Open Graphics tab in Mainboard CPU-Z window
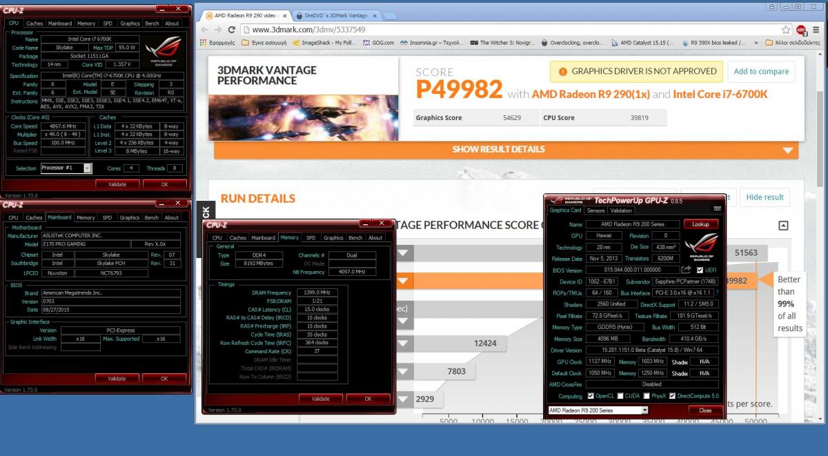The height and width of the screenshot is (456, 828). tap(130, 217)
